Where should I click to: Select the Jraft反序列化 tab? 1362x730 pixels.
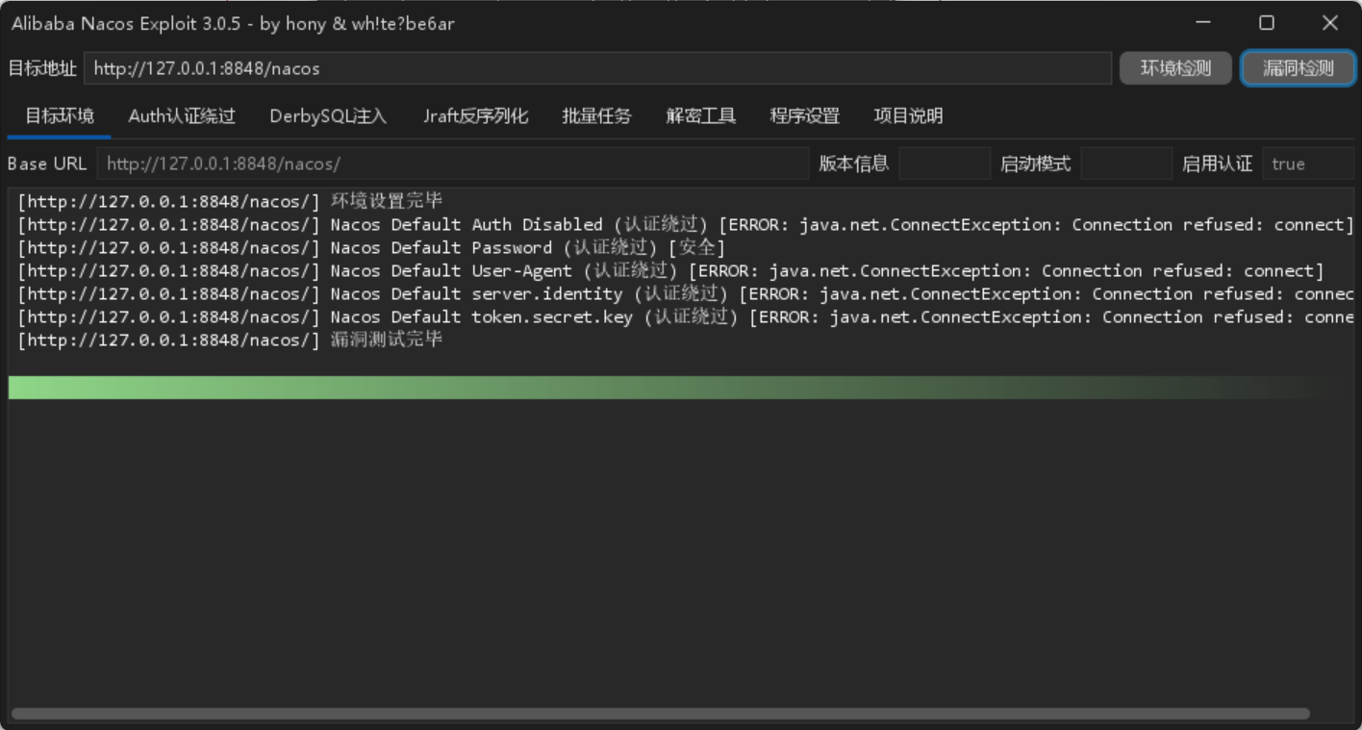[475, 116]
